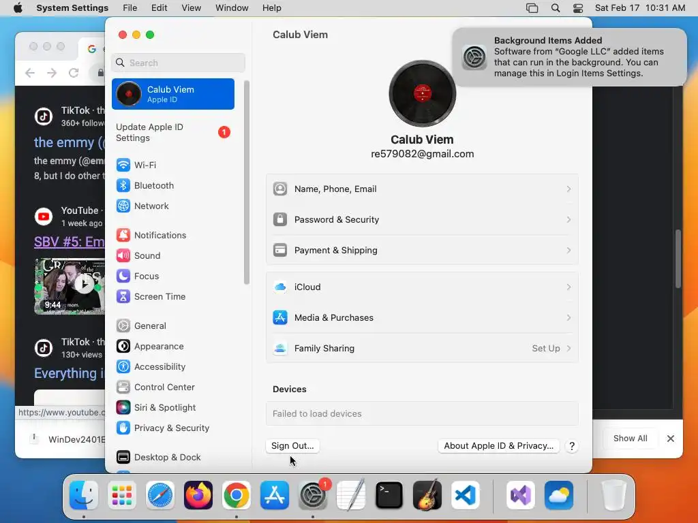
Task: Open Visual Studio Code from Dock
Action: coord(466,496)
